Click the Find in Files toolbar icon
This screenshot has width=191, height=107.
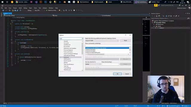click(59, 10)
